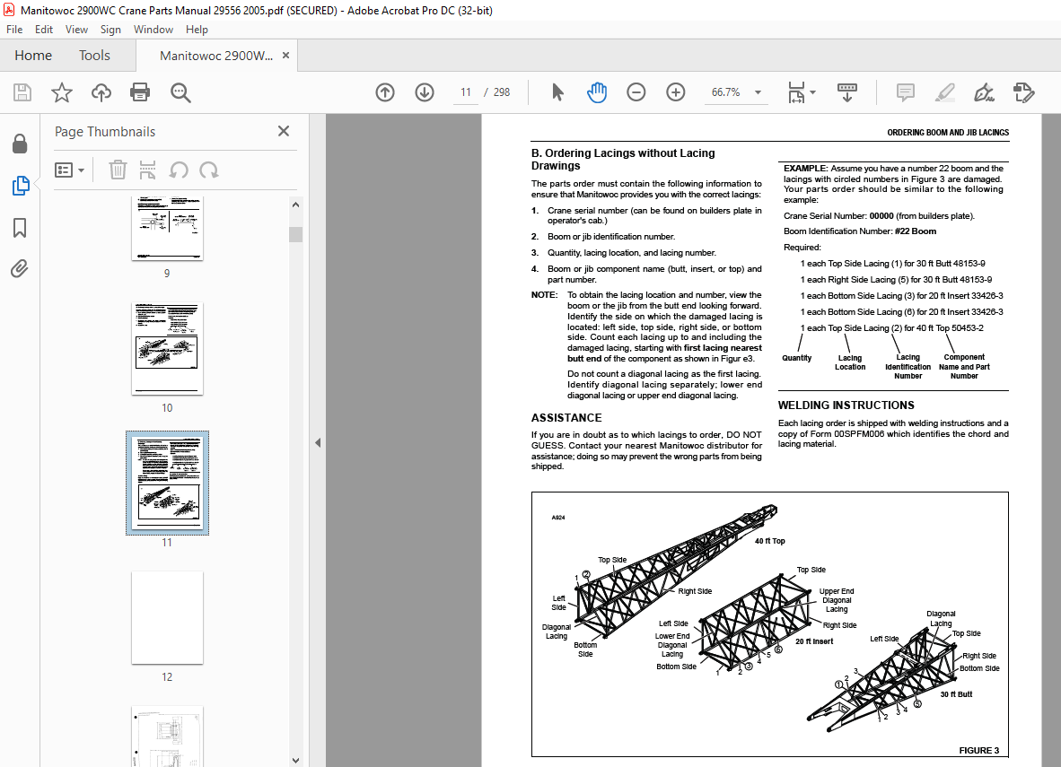Click the print pages thumbnail icon
1061x767 pixels.
click(x=147, y=170)
